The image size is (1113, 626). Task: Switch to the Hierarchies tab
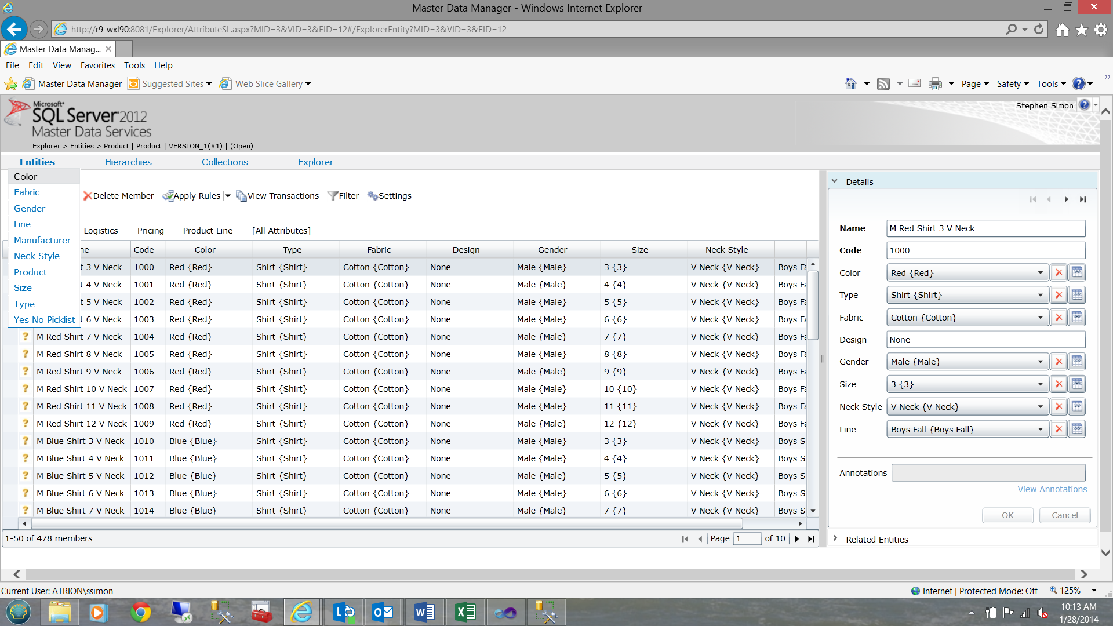[128, 162]
